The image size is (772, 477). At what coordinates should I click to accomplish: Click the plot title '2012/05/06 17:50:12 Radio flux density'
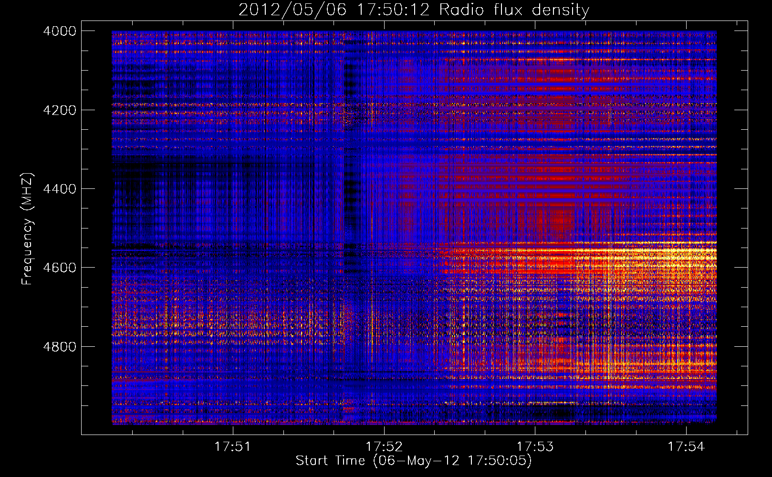(x=414, y=10)
